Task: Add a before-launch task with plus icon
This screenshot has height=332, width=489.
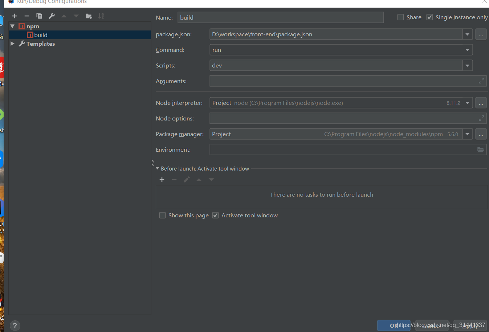Action: pos(162,179)
